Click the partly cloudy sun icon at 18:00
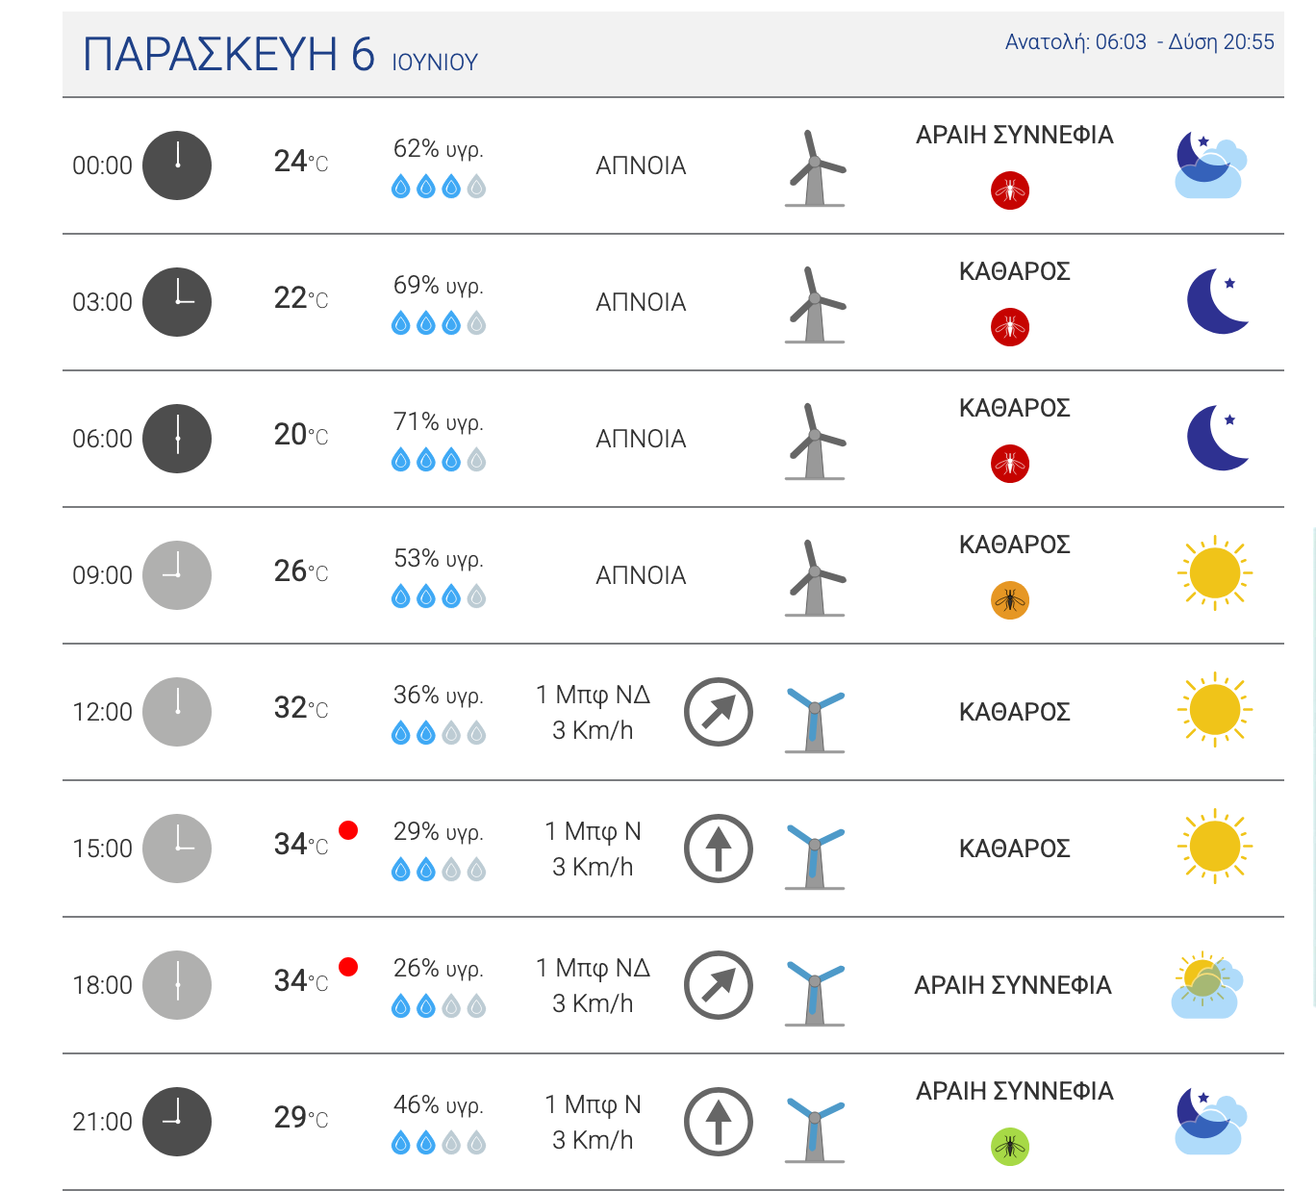 pyautogui.click(x=1207, y=985)
